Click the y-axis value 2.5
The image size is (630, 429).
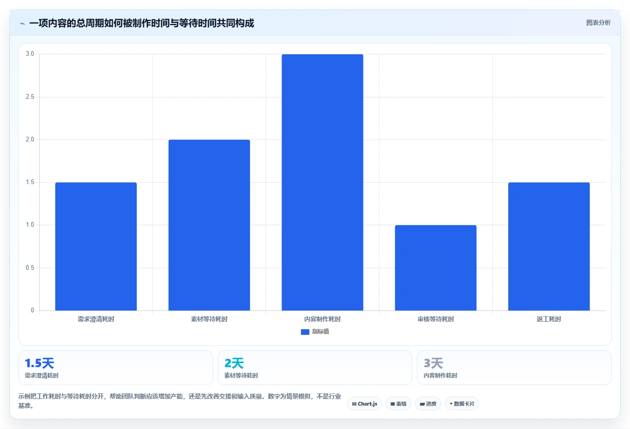click(30, 97)
